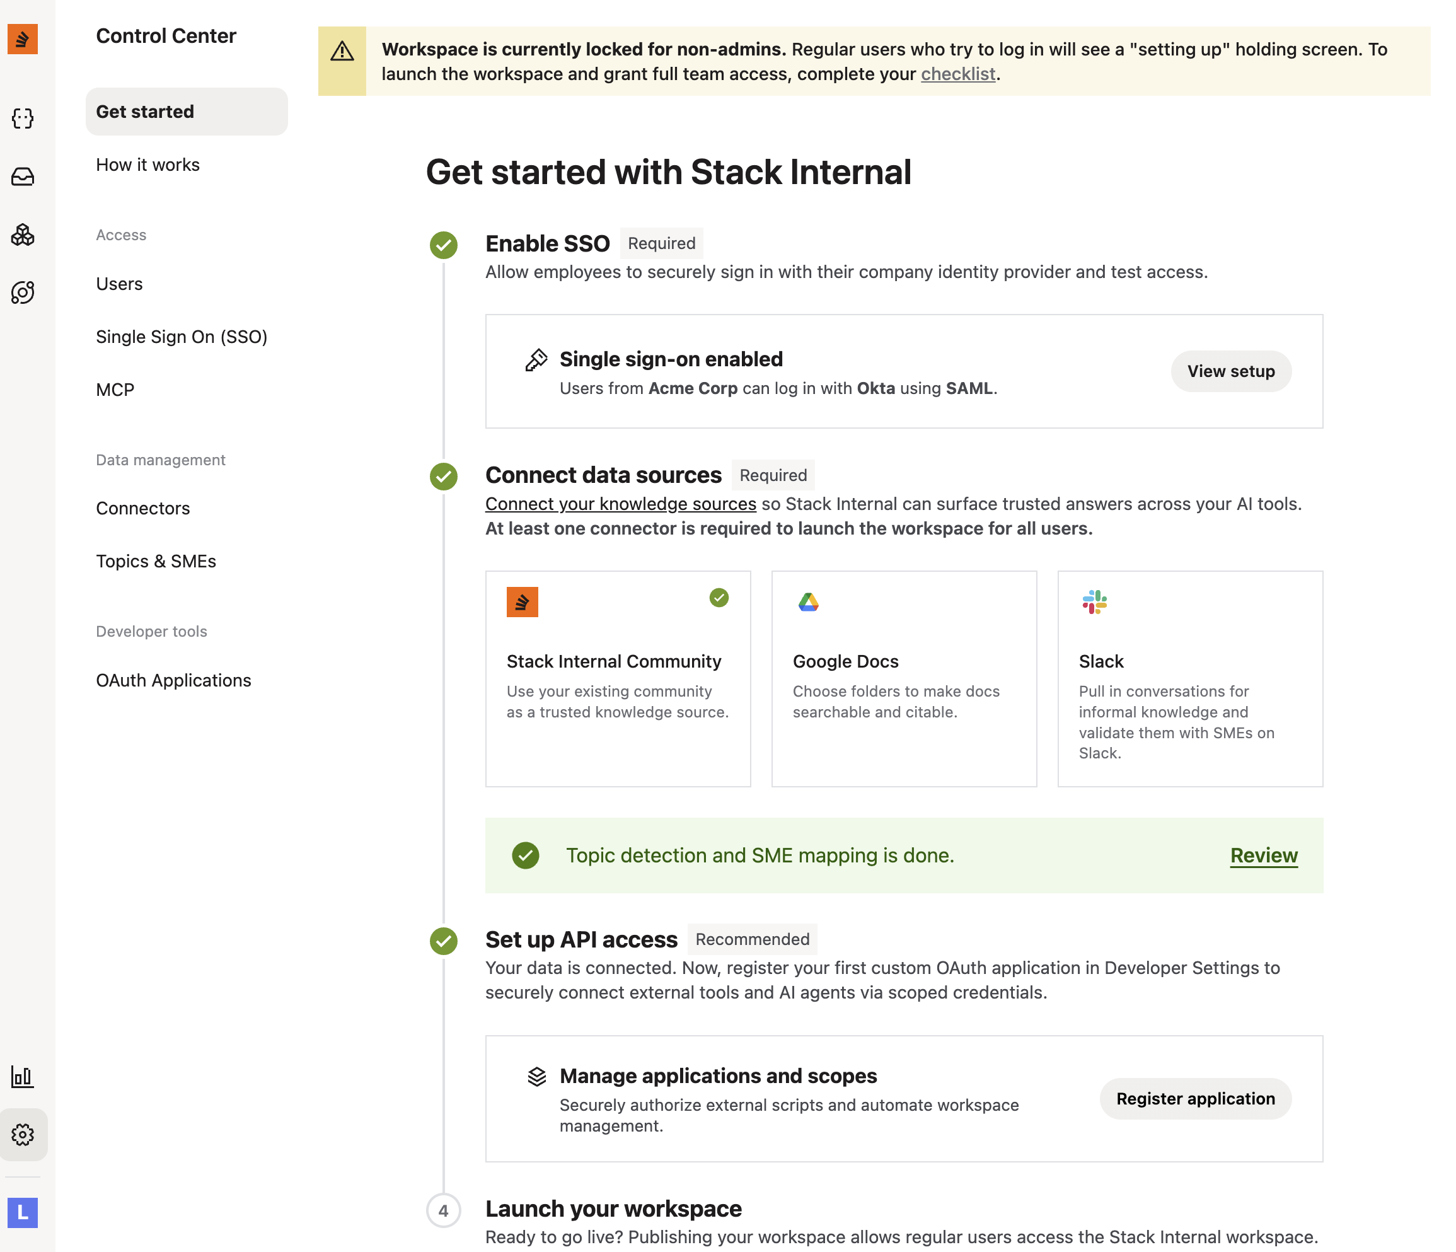Open How it works page
The height and width of the screenshot is (1252, 1456).
147,165
